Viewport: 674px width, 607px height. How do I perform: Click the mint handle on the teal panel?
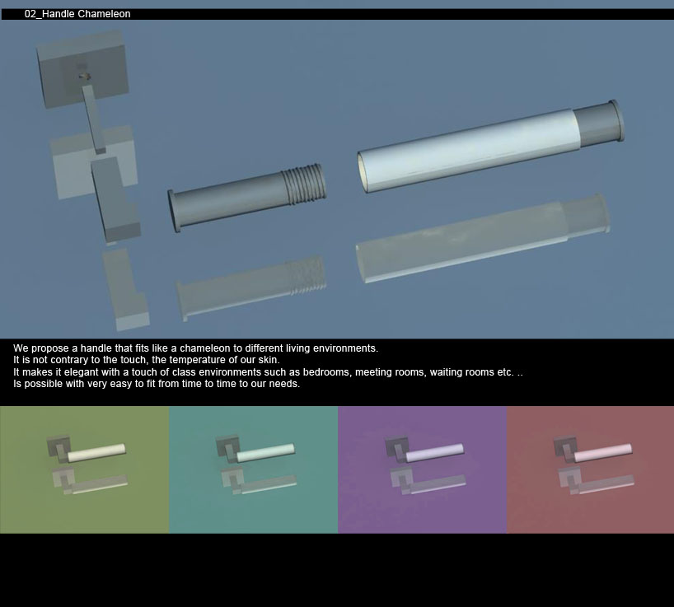pyautogui.click(x=266, y=452)
